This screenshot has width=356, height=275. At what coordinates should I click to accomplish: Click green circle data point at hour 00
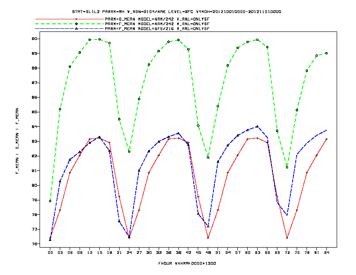(50, 201)
